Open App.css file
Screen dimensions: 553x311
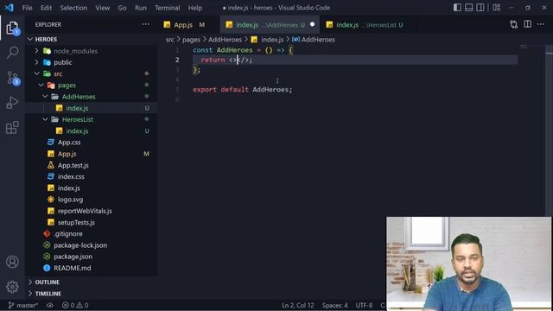[92, 142]
